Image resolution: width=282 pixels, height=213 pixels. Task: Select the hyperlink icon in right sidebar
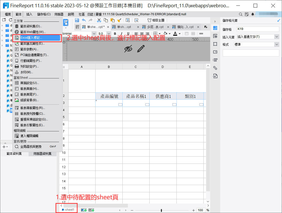(x=215, y=67)
